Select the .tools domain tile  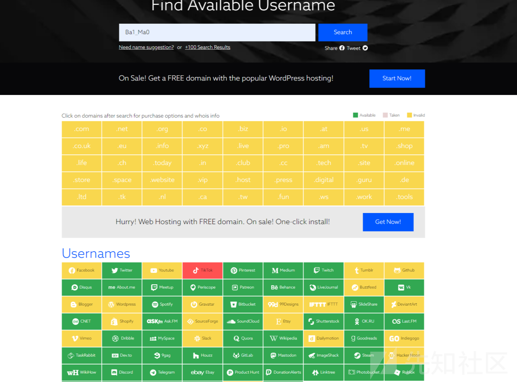[x=404, y=197]
